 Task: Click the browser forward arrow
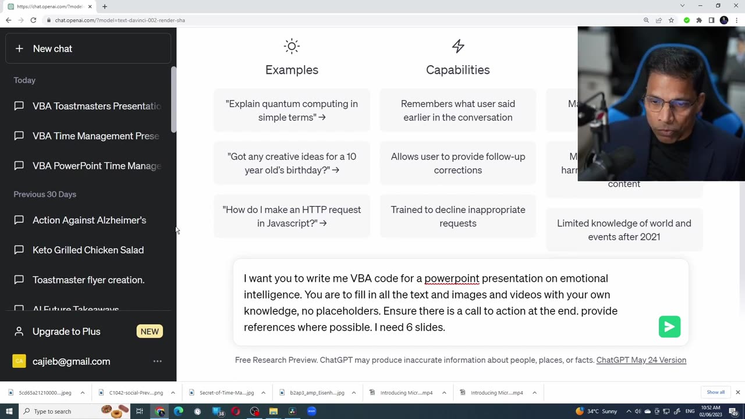coord(21,20)
